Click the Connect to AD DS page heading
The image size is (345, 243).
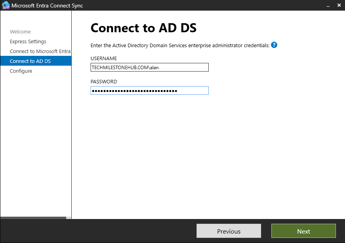tap(143, 28)
